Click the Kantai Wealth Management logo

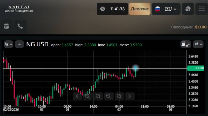(19, 9)
